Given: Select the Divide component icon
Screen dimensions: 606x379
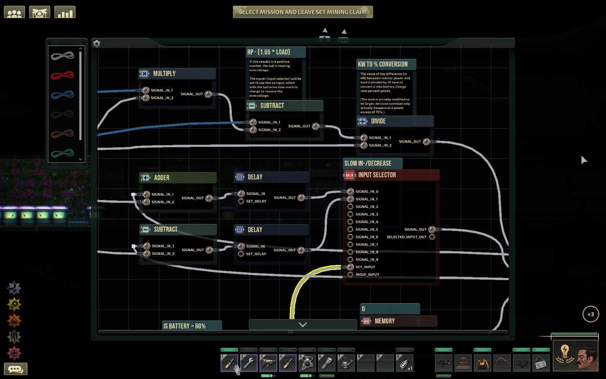Looking at the screenshot, I should 363,121.
